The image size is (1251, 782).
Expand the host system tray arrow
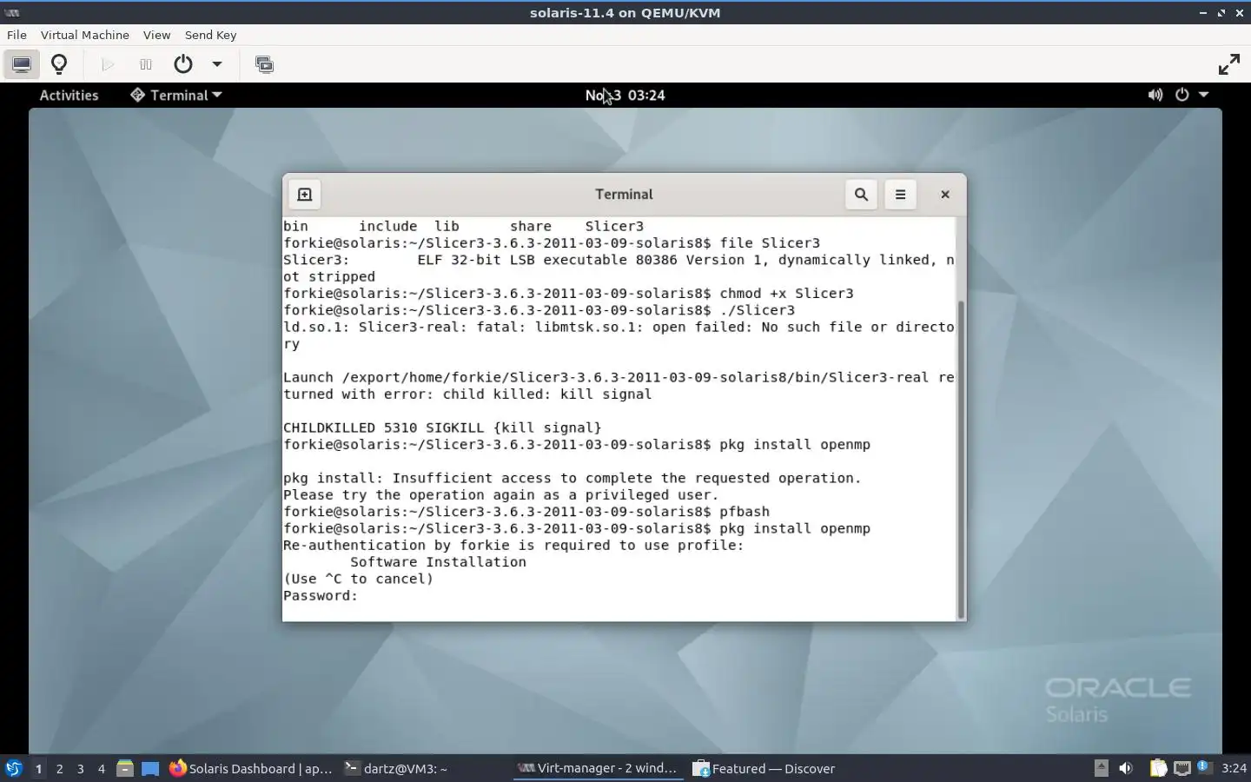[1101, 767]
